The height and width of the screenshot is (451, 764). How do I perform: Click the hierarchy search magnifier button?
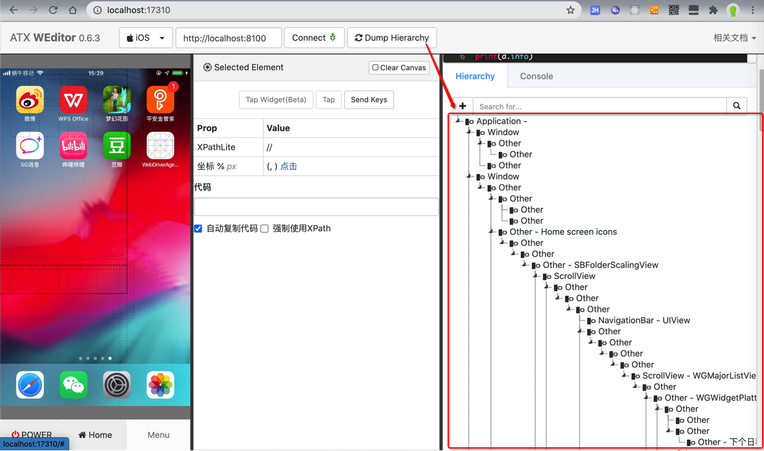(x=736, y=106)
